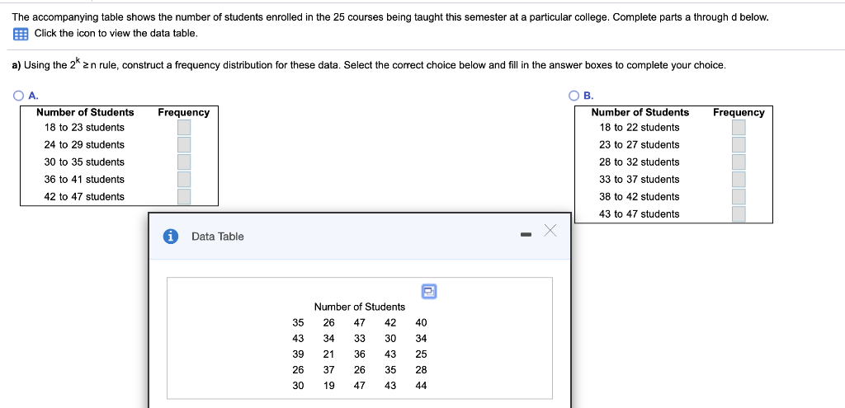Fill frequency box for 33 to 37 students
Image resolution: width=845 pixels, height=408 pixels.
pyautogui.click(x=739, y=179)
